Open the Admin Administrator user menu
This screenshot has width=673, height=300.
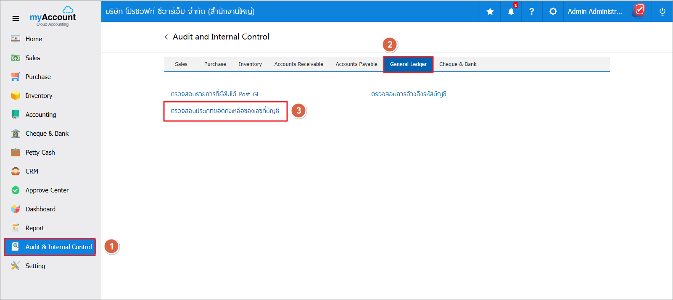[x=594, y=11]
